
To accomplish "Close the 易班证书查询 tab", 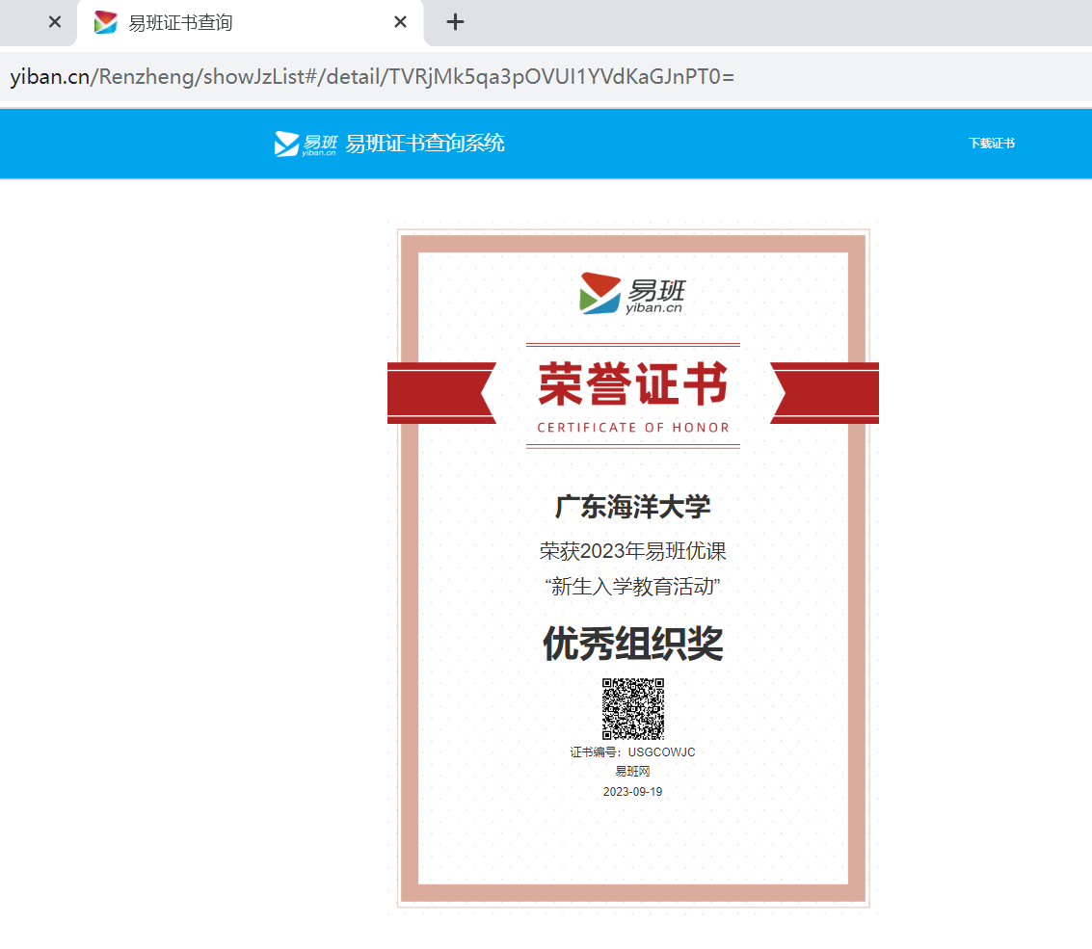I will [401, 22].
